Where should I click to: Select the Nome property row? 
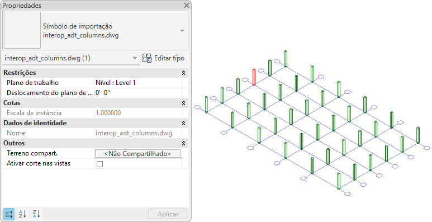click(95, 133)
